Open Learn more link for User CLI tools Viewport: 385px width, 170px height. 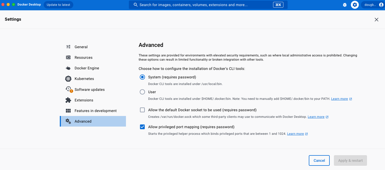339,99
